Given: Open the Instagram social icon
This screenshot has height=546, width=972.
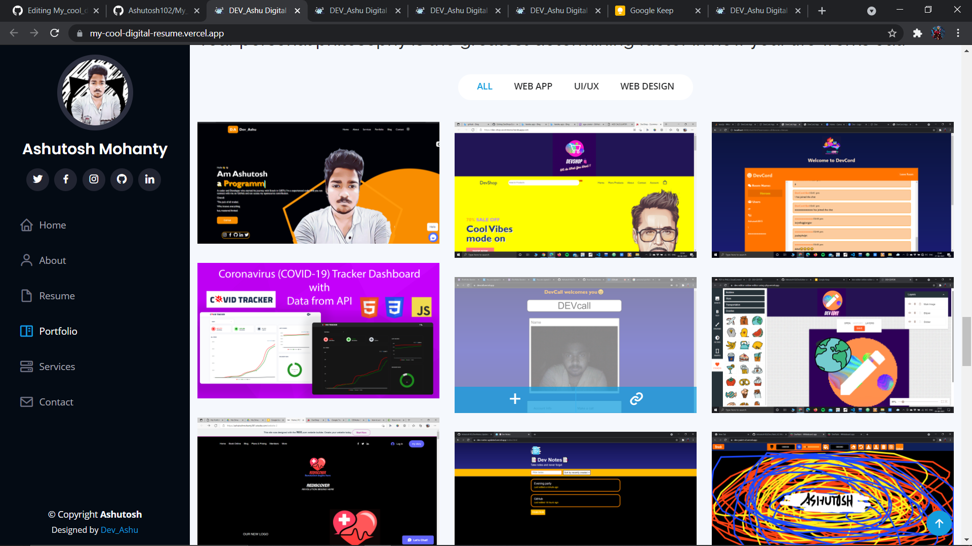Looking at the screenshot, I should point(94,179).
